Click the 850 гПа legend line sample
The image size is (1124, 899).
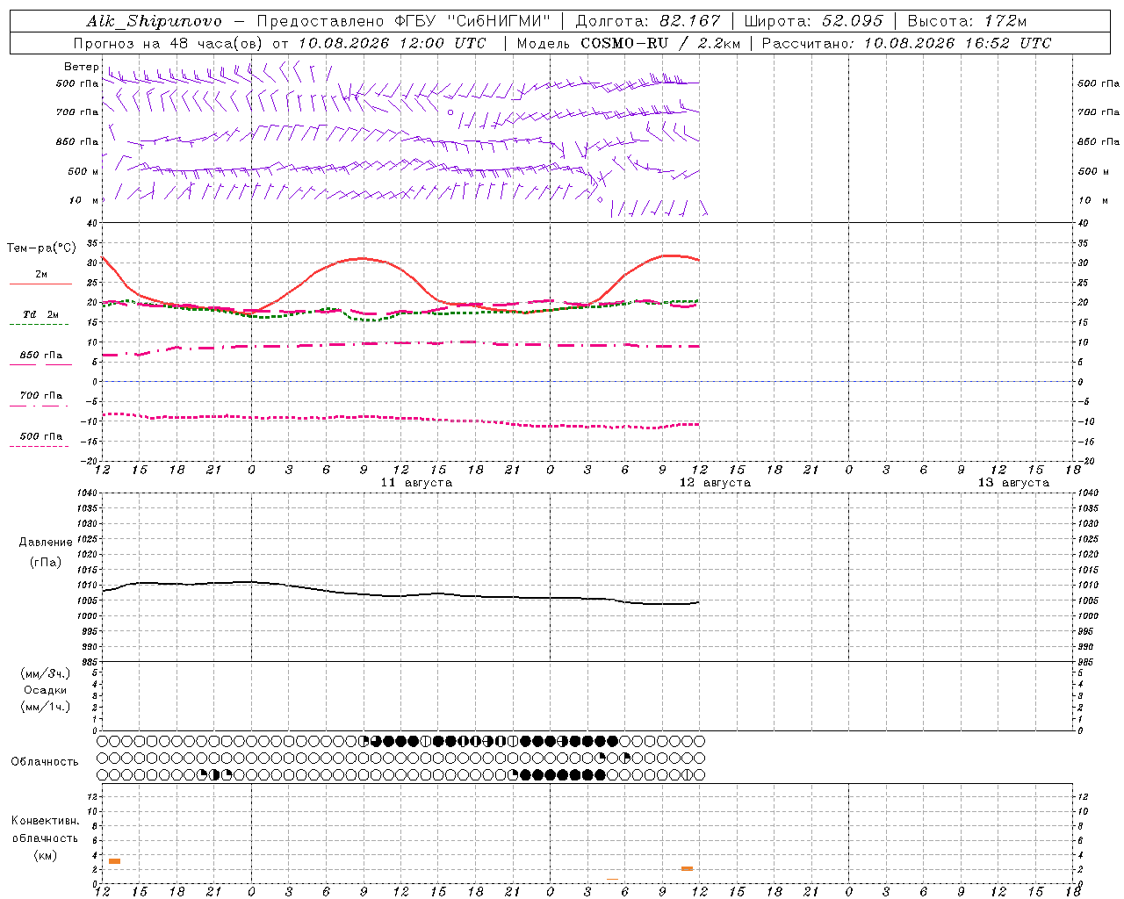[40, 364]
